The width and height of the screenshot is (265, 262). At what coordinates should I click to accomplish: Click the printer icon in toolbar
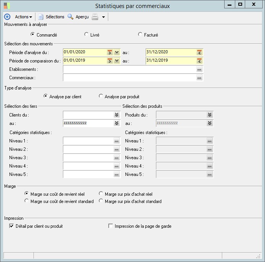click(x=95, y=17)
